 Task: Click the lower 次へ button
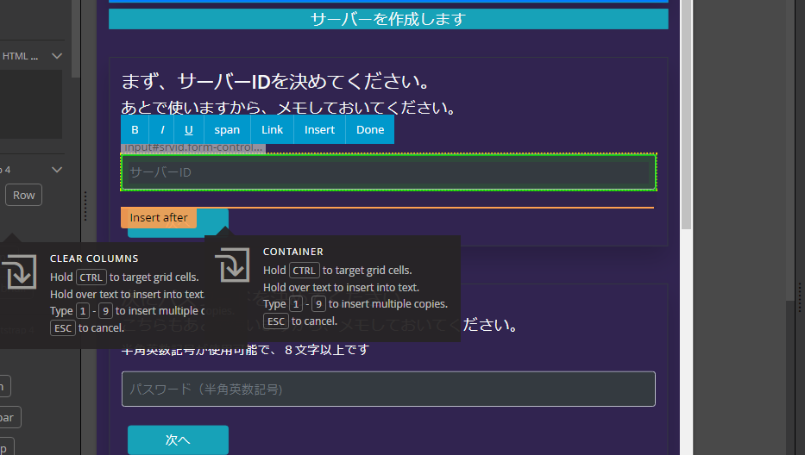point(178,439)
